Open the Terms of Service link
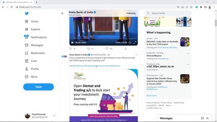The height and width of the screenshot is (122, 217). coord(153,103)
